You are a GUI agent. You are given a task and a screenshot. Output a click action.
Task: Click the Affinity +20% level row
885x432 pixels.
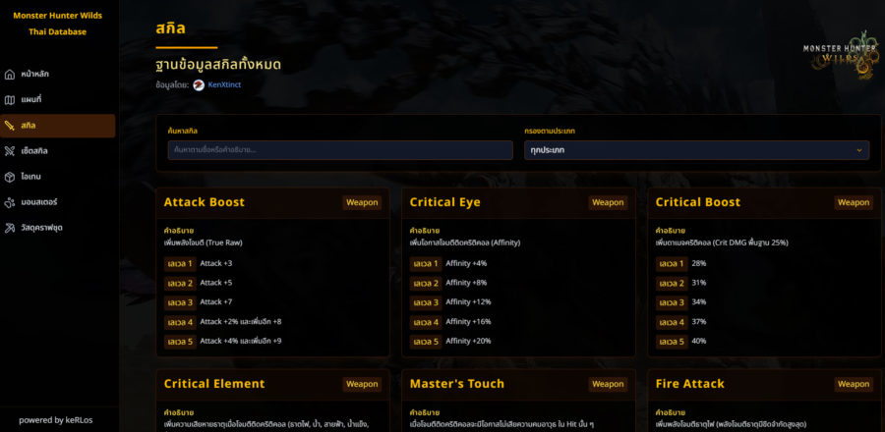468,341
